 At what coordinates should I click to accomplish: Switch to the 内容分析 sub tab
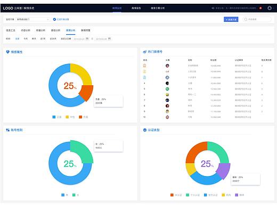pyautogui.click(x=26, y=30)
